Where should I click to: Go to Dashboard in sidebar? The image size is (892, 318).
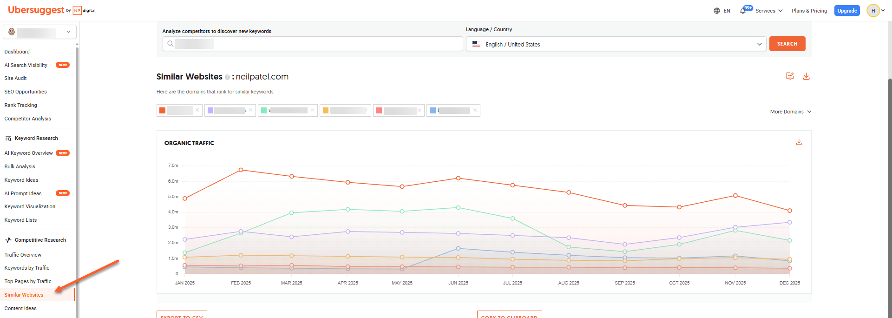pos(17,52)
